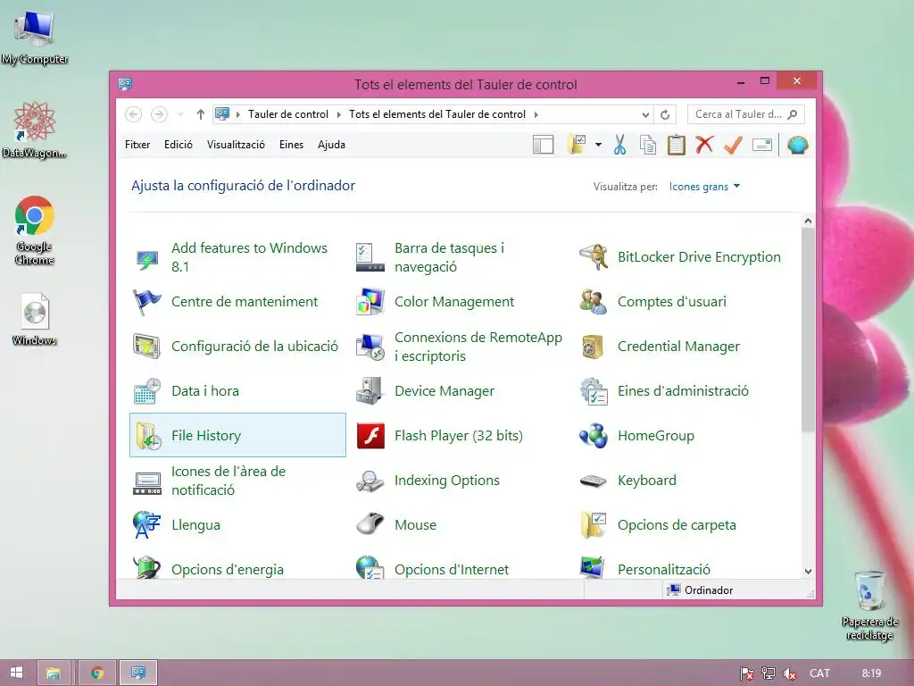Viewport: 914px width, 686px height.
Task: Click the Eines d'administració gear icon
Action: coord(594,391)
